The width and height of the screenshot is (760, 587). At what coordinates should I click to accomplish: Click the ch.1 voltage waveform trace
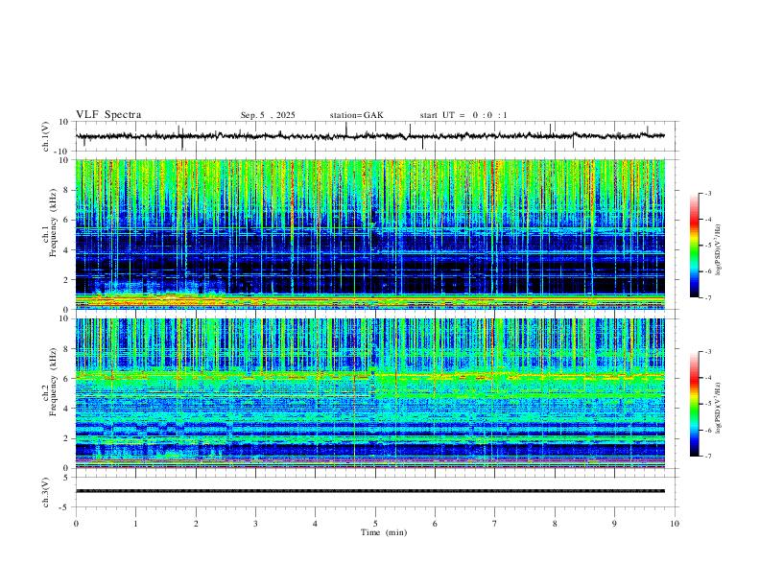370,136
